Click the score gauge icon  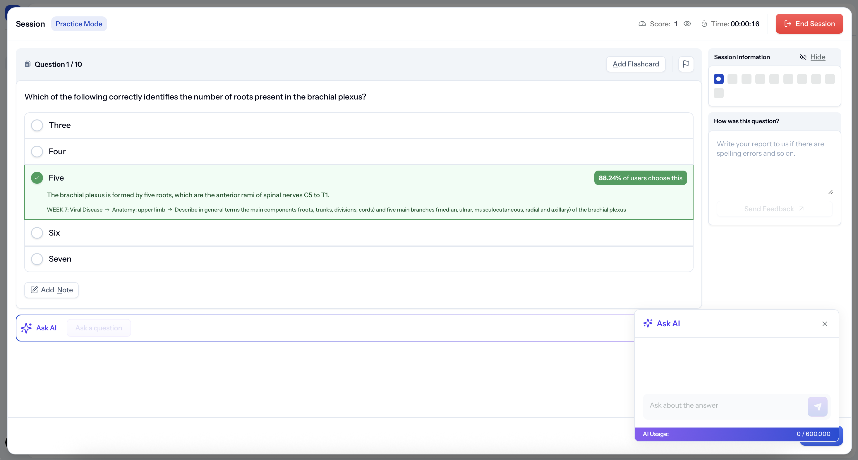(x=642, y=24)
